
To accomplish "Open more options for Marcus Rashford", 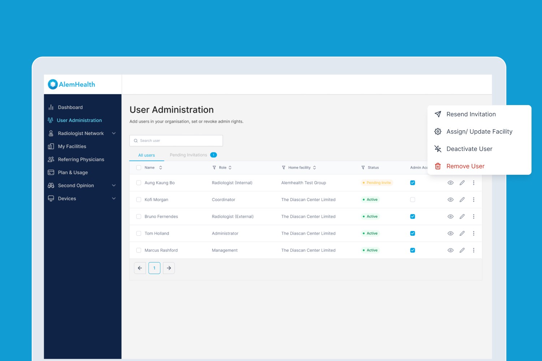I will tap(474, 250).
